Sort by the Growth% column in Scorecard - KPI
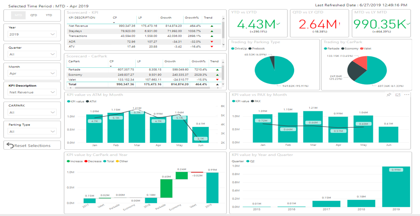420x216 pixels. (192, 18)
